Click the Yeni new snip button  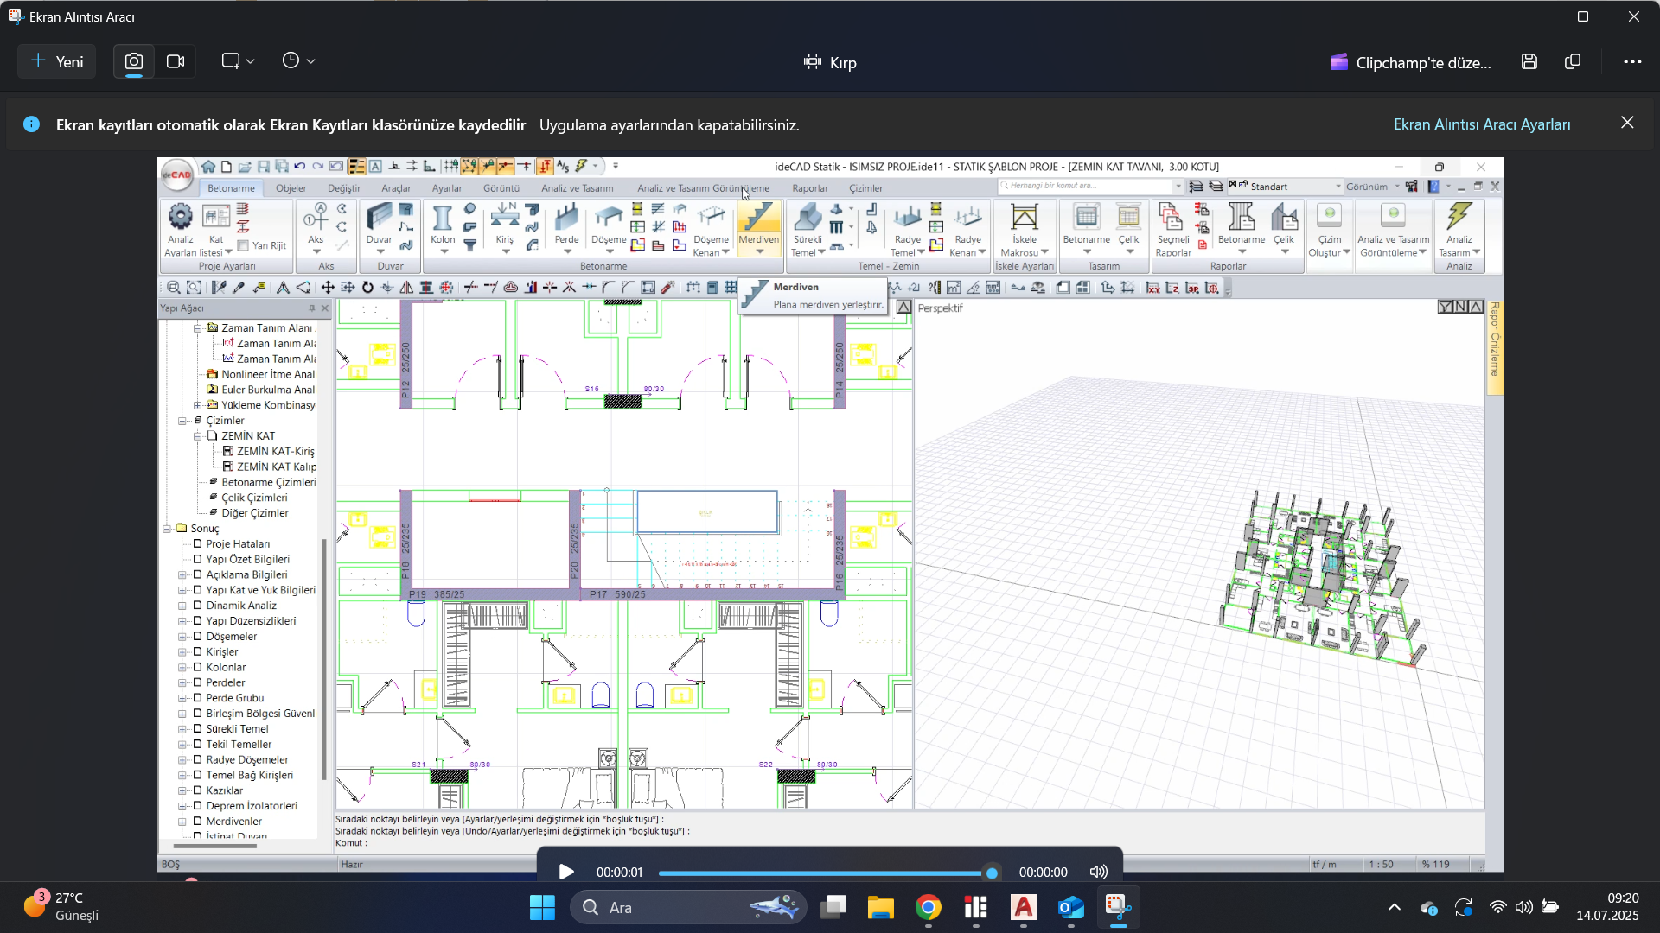coord(57,61)
